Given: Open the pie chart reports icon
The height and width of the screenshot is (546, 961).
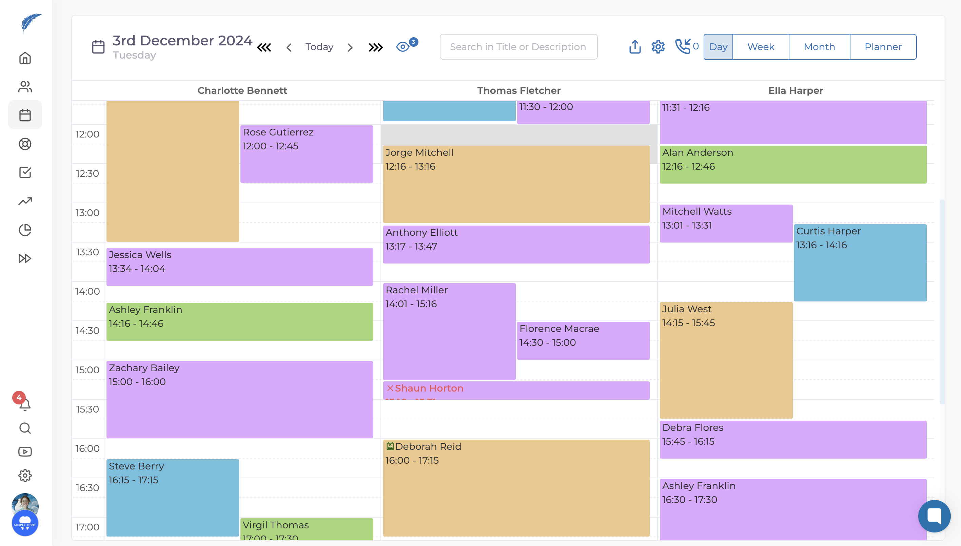Looking at the screenshot, I should pyautogui.click(x=25, y=230).
